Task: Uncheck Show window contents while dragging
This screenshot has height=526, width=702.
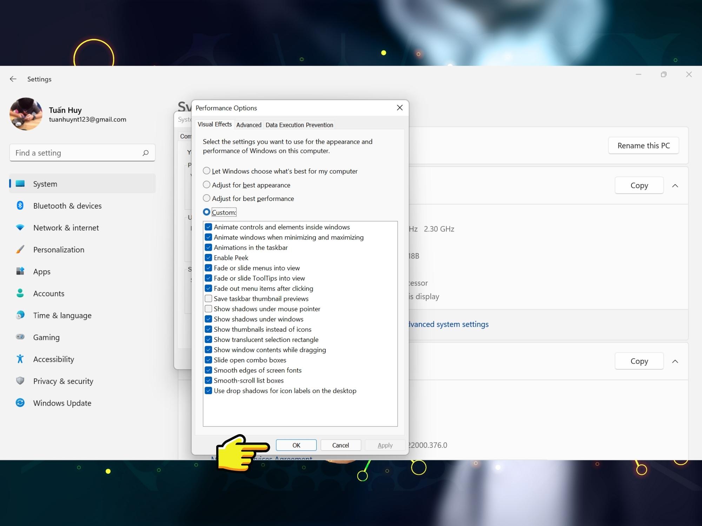Action: (x=208, y=350)
